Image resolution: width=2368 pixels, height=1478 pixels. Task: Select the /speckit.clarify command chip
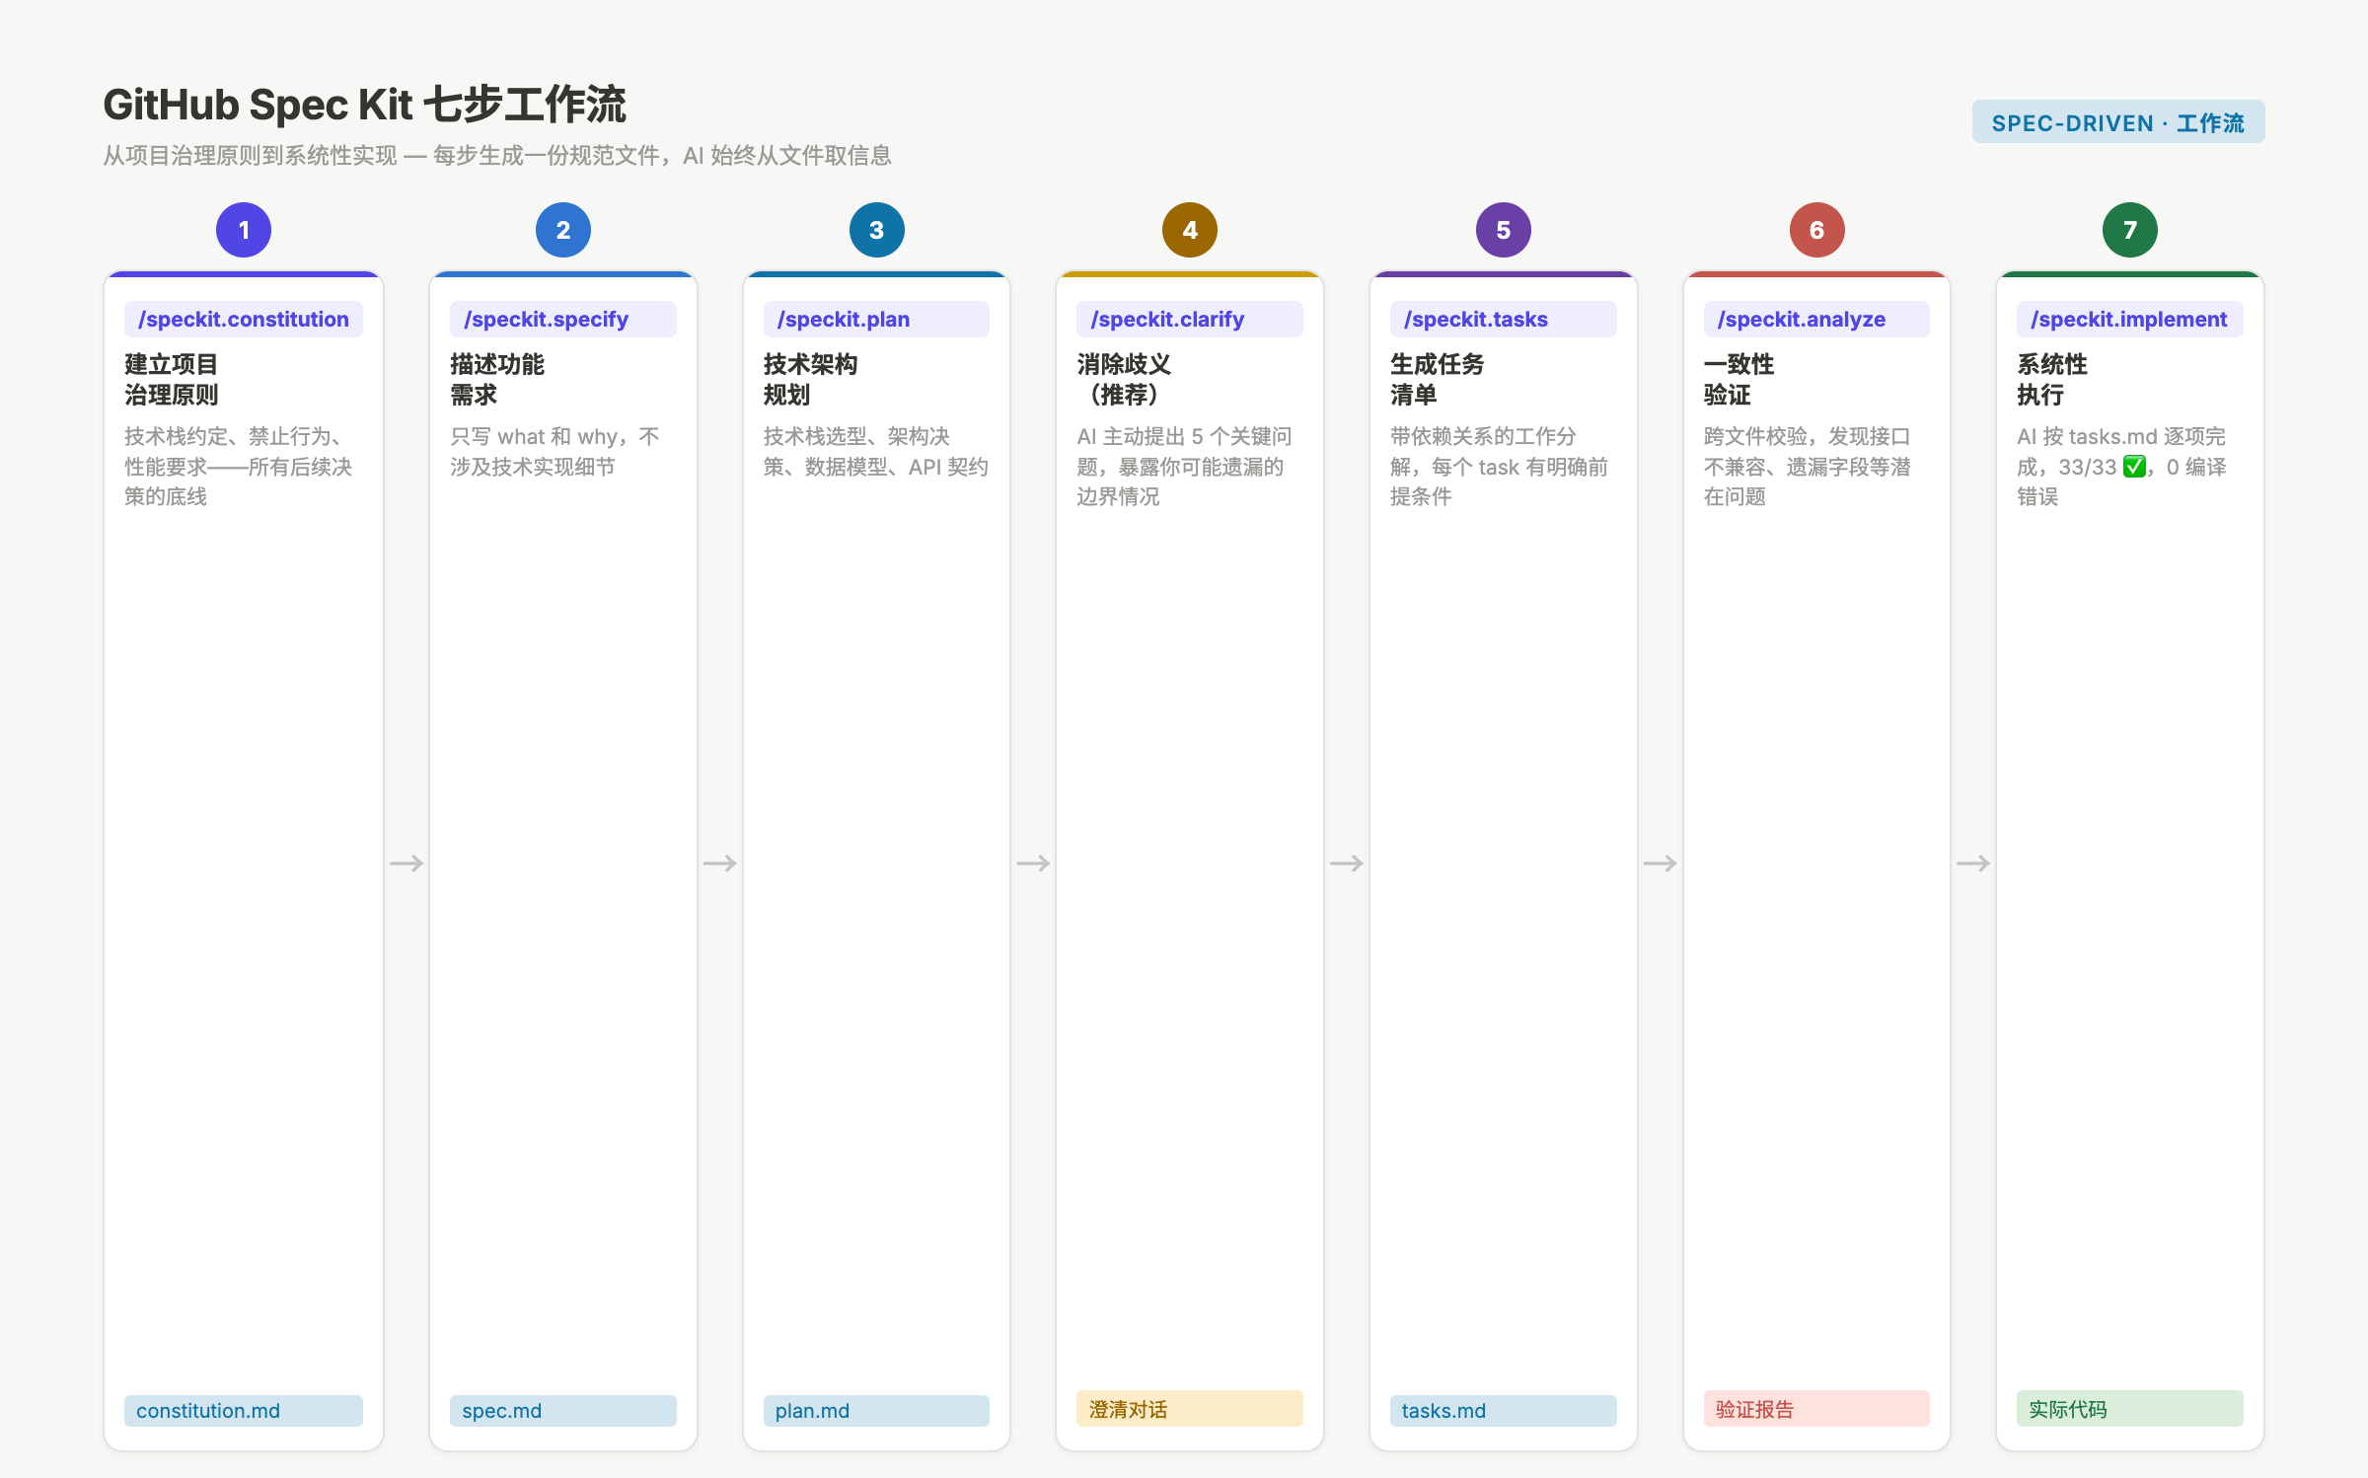pos(1190,320)
